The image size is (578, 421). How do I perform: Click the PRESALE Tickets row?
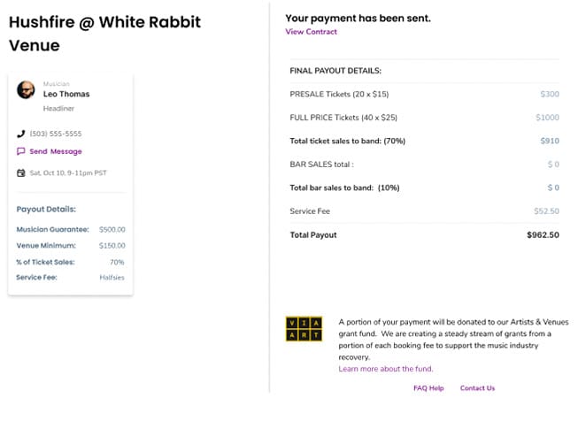tap(424, 95)
